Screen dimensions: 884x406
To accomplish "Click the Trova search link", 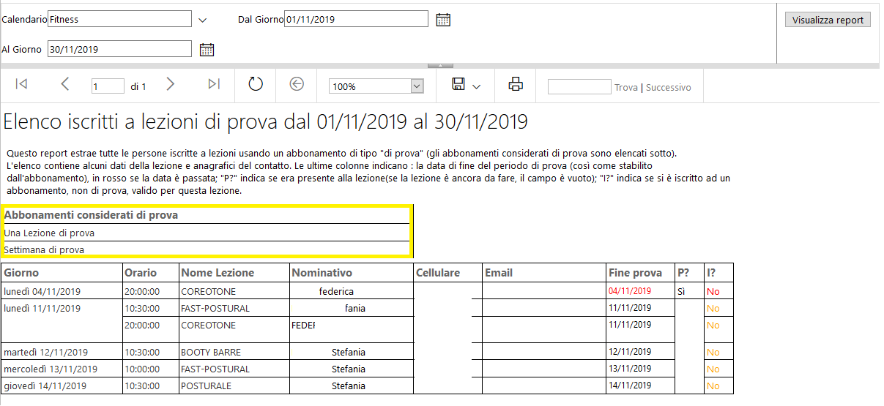I will [625, 87].
